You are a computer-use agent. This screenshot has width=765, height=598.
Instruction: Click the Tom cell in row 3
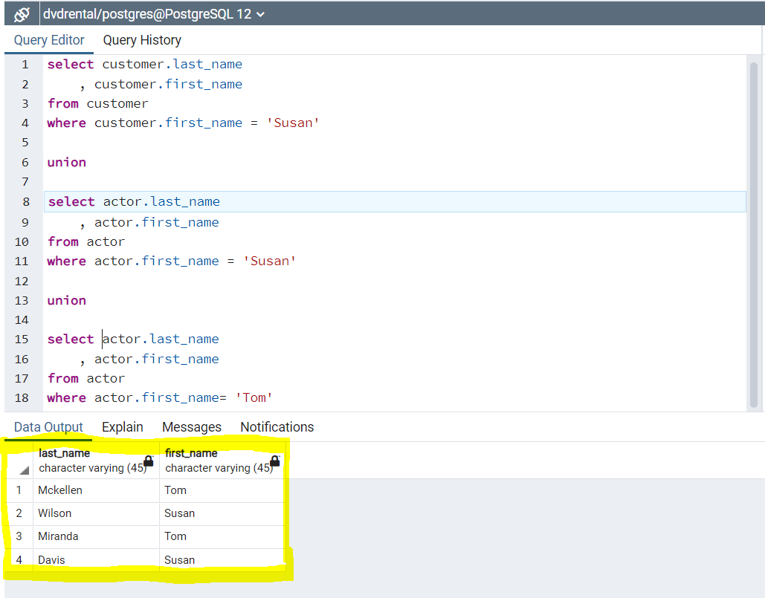[222, 536]
